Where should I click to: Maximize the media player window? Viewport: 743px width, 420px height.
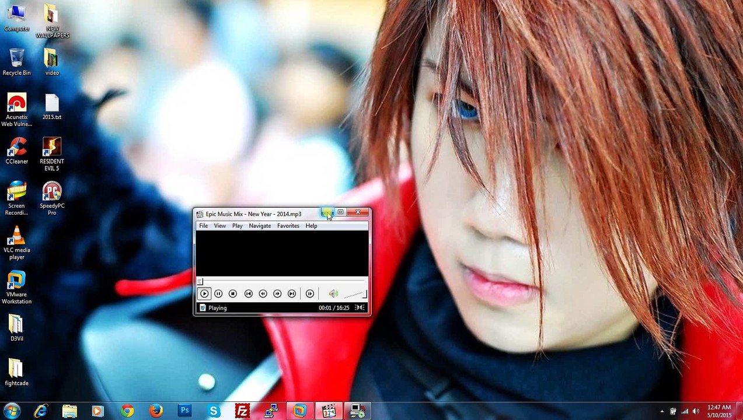pos(340,212)
